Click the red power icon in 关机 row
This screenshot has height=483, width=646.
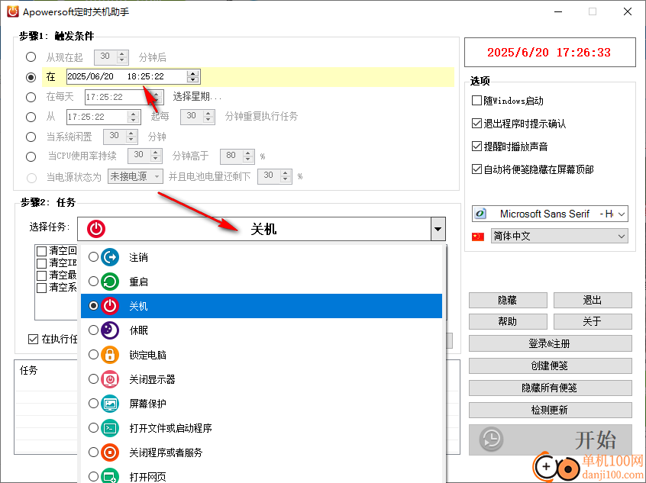pos(110,306)
